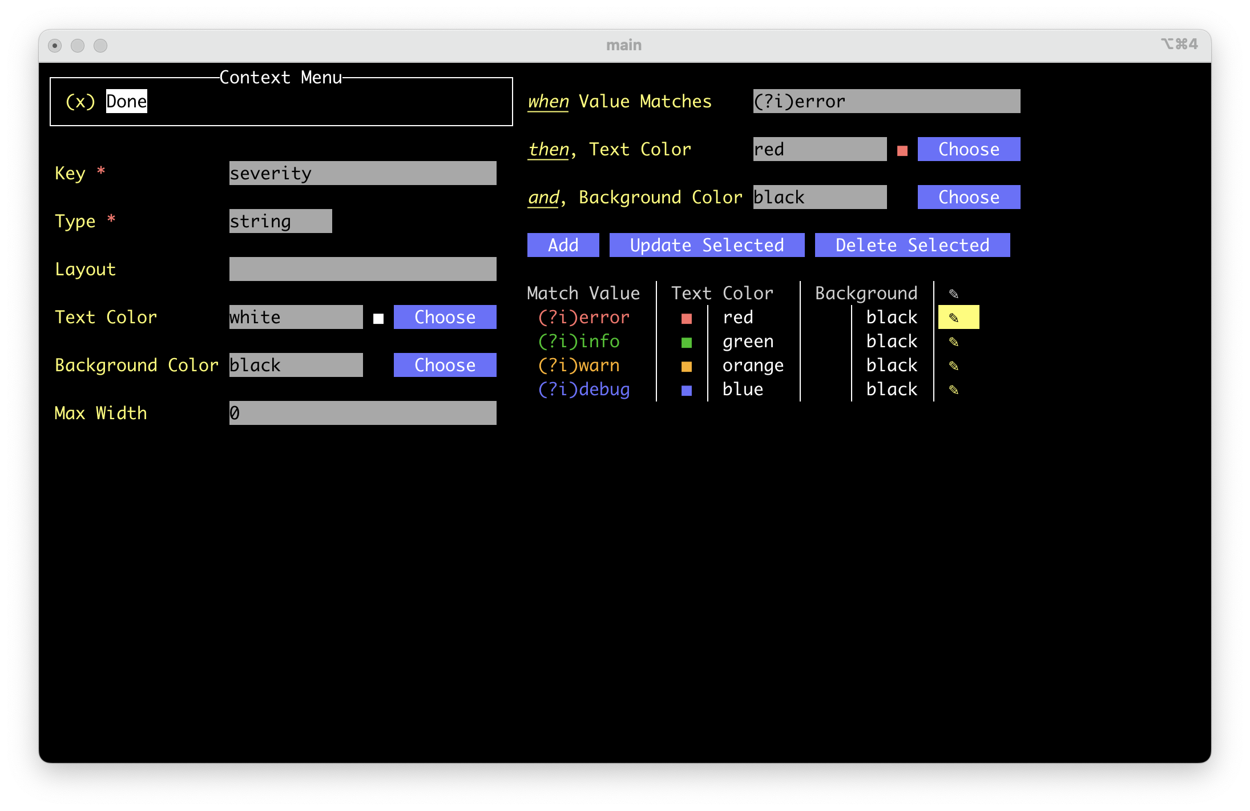Screen dimensions: 1250x811
Task: Select the (?i)debug match value row
Action: pos(584,390)
